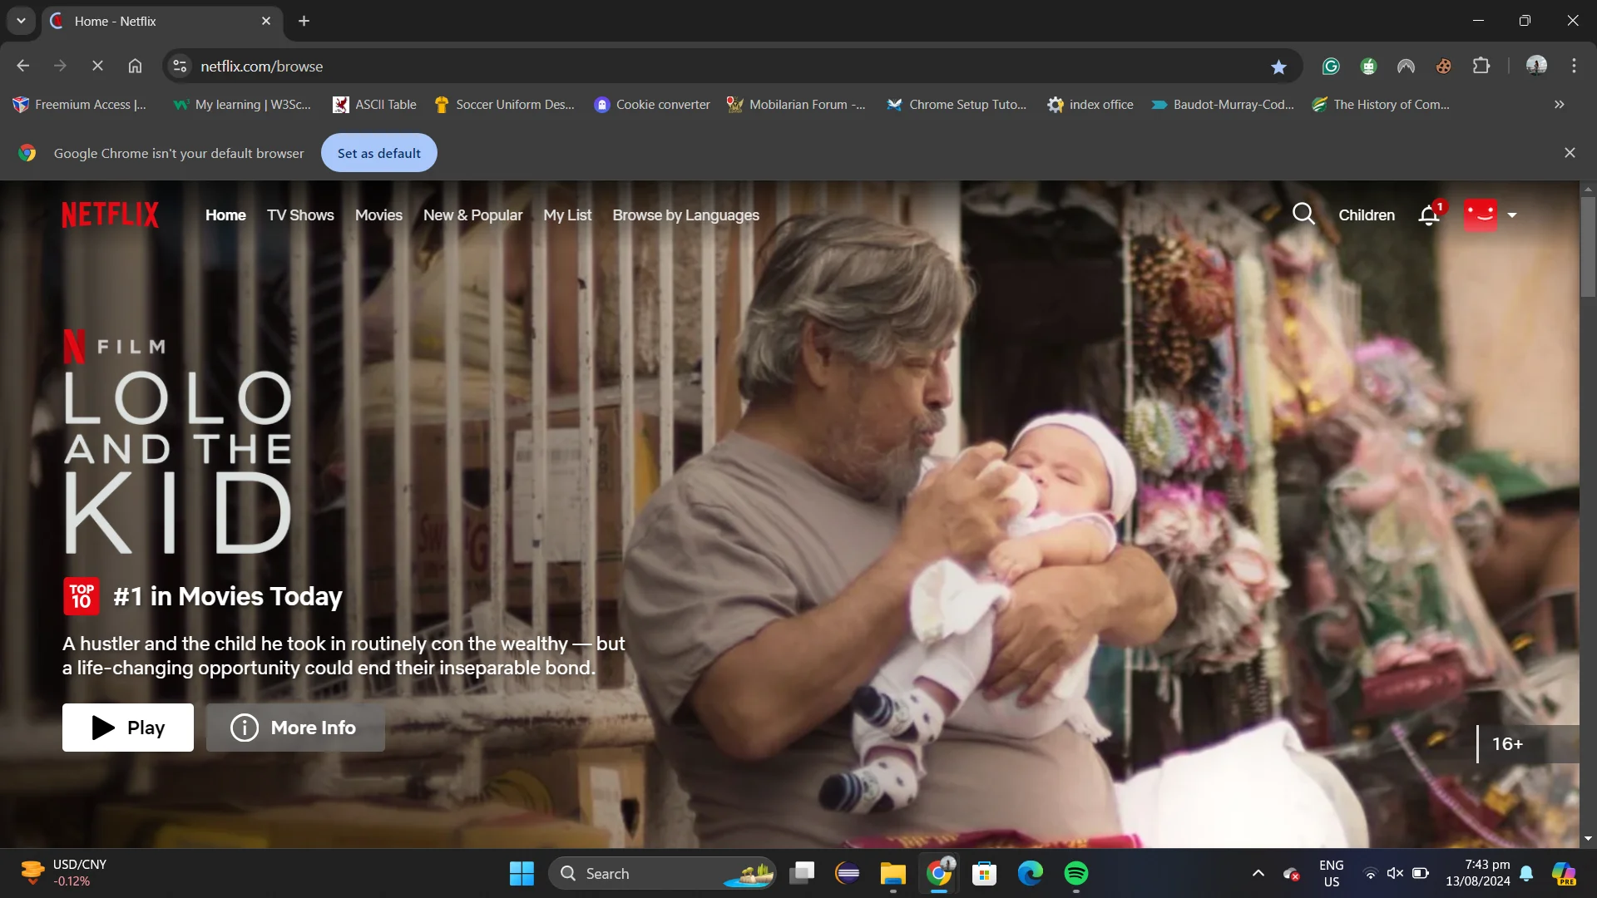Open the cookie extension icon
This screenshot has width=1597, height=898.
[x=1443, y=67]
